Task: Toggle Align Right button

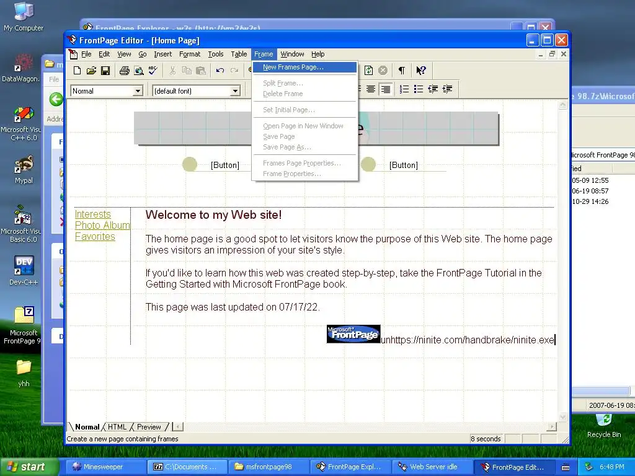Action: coord(386,89)
